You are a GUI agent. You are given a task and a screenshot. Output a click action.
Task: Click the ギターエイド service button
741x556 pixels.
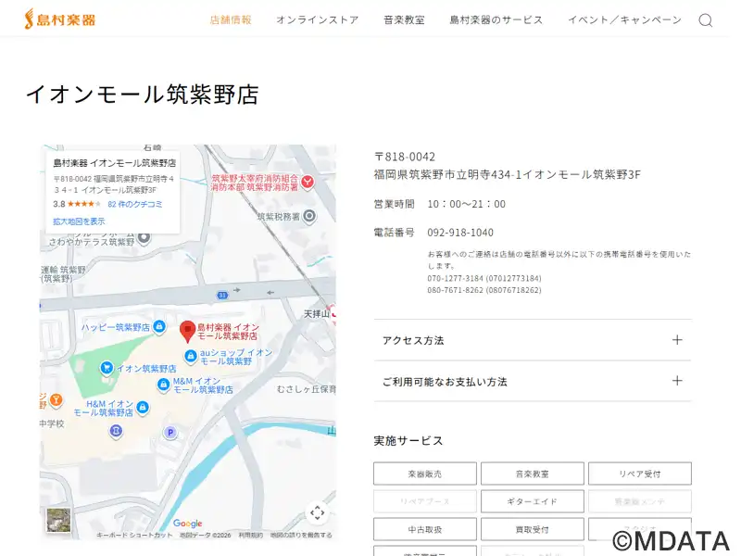(x=533, y=501)
